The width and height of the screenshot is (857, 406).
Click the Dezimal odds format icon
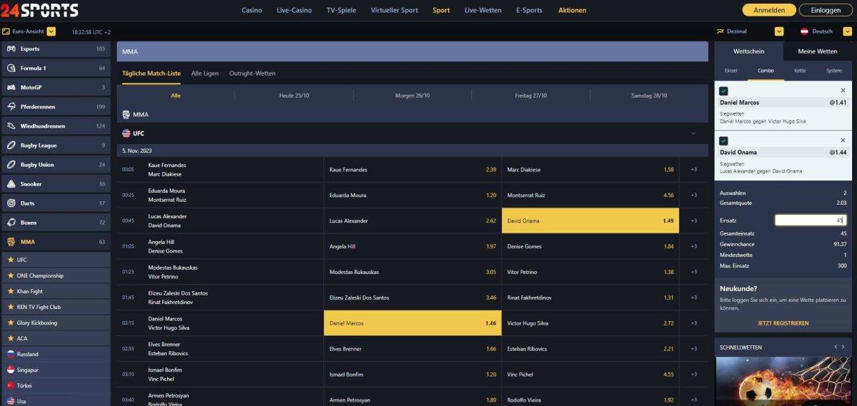719,31
